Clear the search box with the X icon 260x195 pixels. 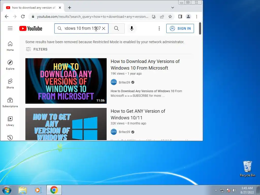pyautogui.click(x=104, y=28)
